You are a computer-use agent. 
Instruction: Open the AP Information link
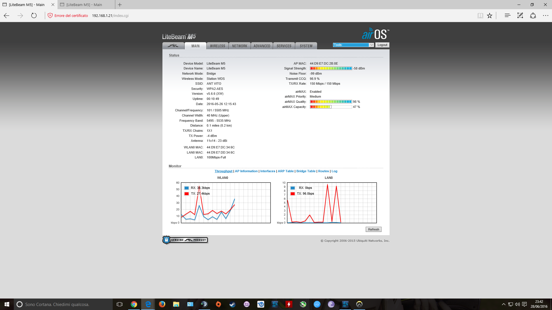(246, 171)
